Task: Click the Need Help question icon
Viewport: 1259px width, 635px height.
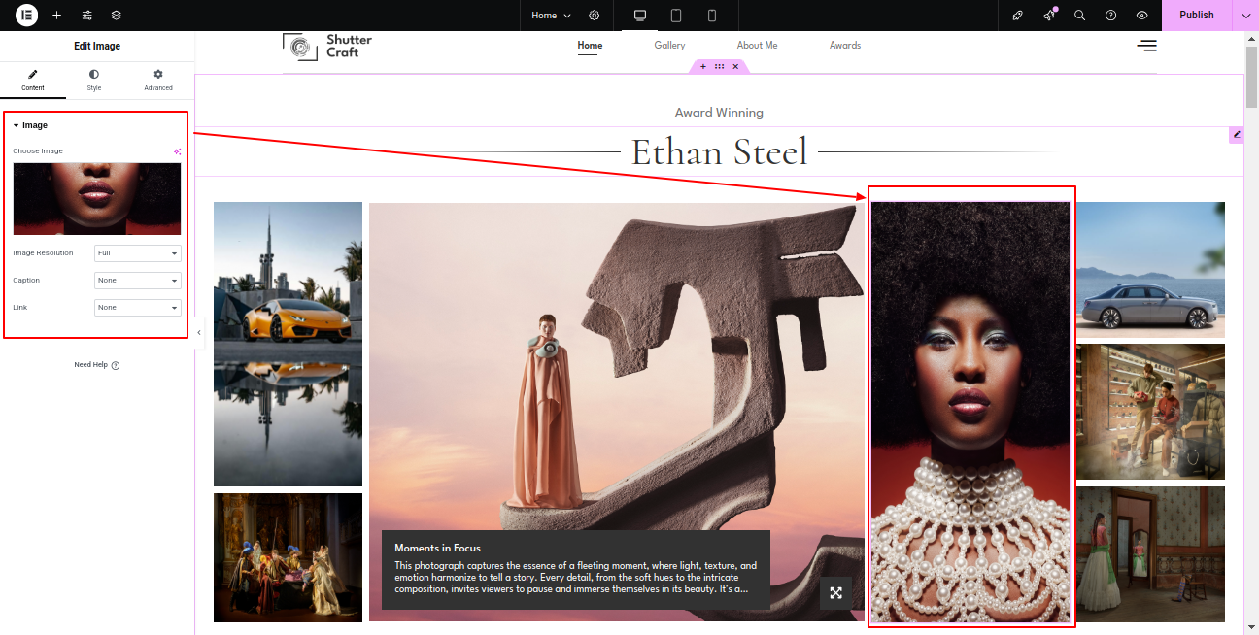Action: 116,365
